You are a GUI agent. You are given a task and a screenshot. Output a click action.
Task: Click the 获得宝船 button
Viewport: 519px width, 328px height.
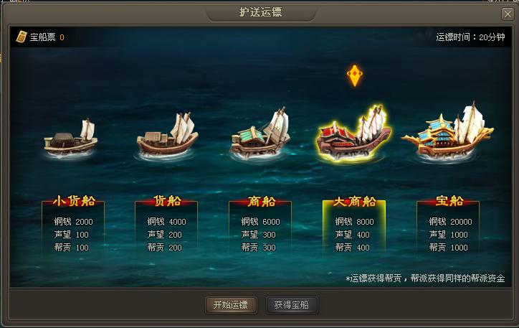pos(291,305)
